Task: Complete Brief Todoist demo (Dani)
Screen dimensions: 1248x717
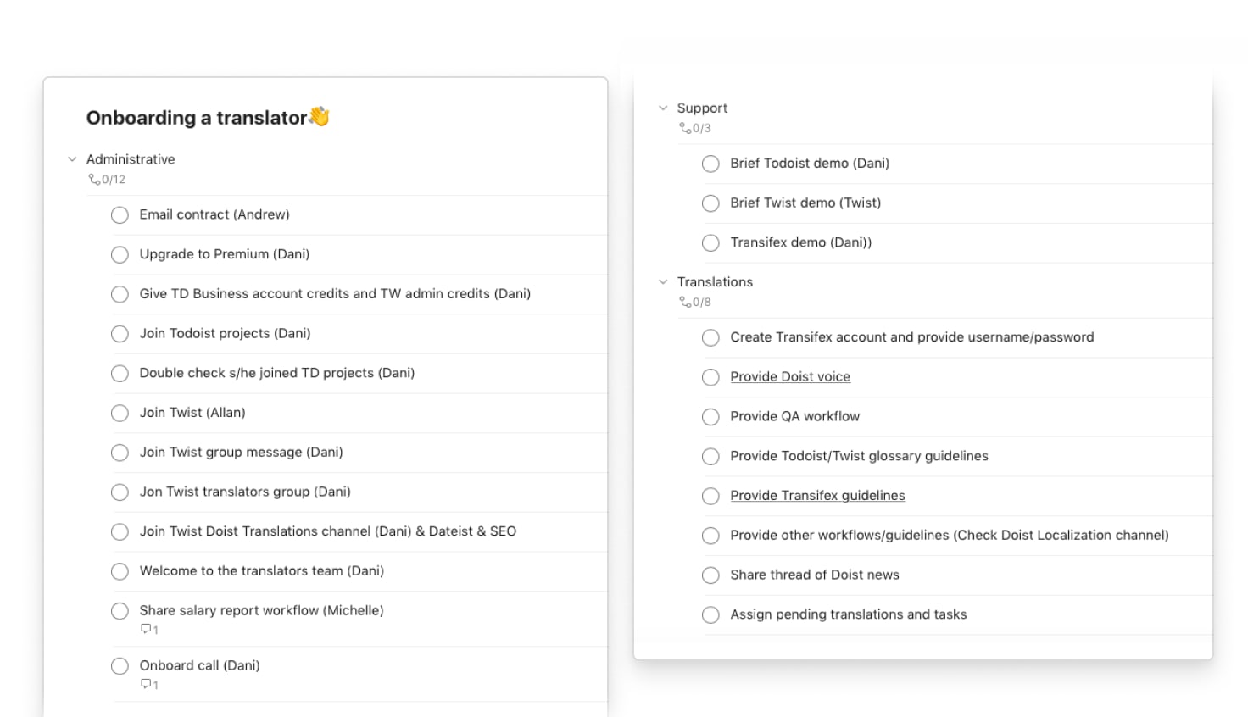Action: click(x=710, y=164)
